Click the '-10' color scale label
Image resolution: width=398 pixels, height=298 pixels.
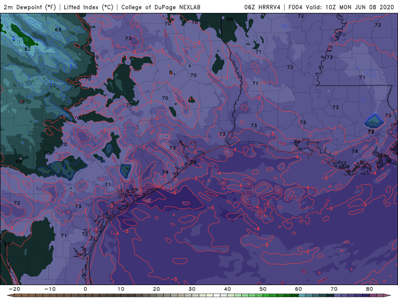click(50, 289)
